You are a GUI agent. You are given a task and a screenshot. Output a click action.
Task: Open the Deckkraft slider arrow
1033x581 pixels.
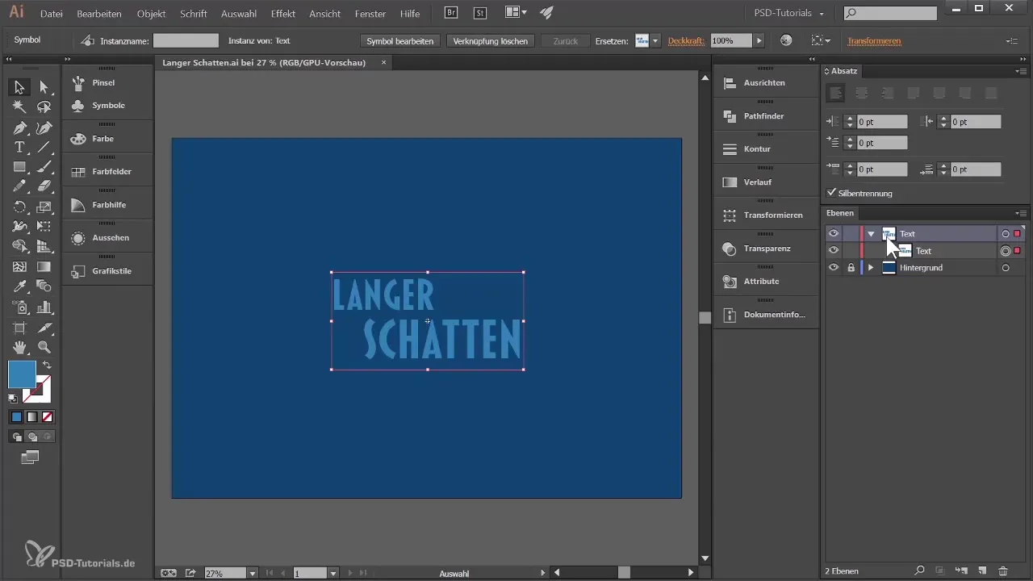click(759, 40)
